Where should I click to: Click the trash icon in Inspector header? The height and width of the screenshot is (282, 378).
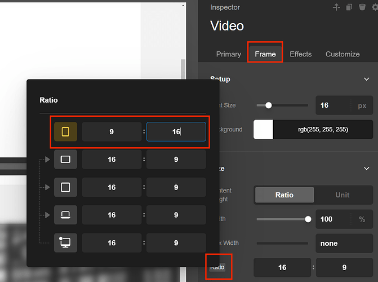[362, 7]
